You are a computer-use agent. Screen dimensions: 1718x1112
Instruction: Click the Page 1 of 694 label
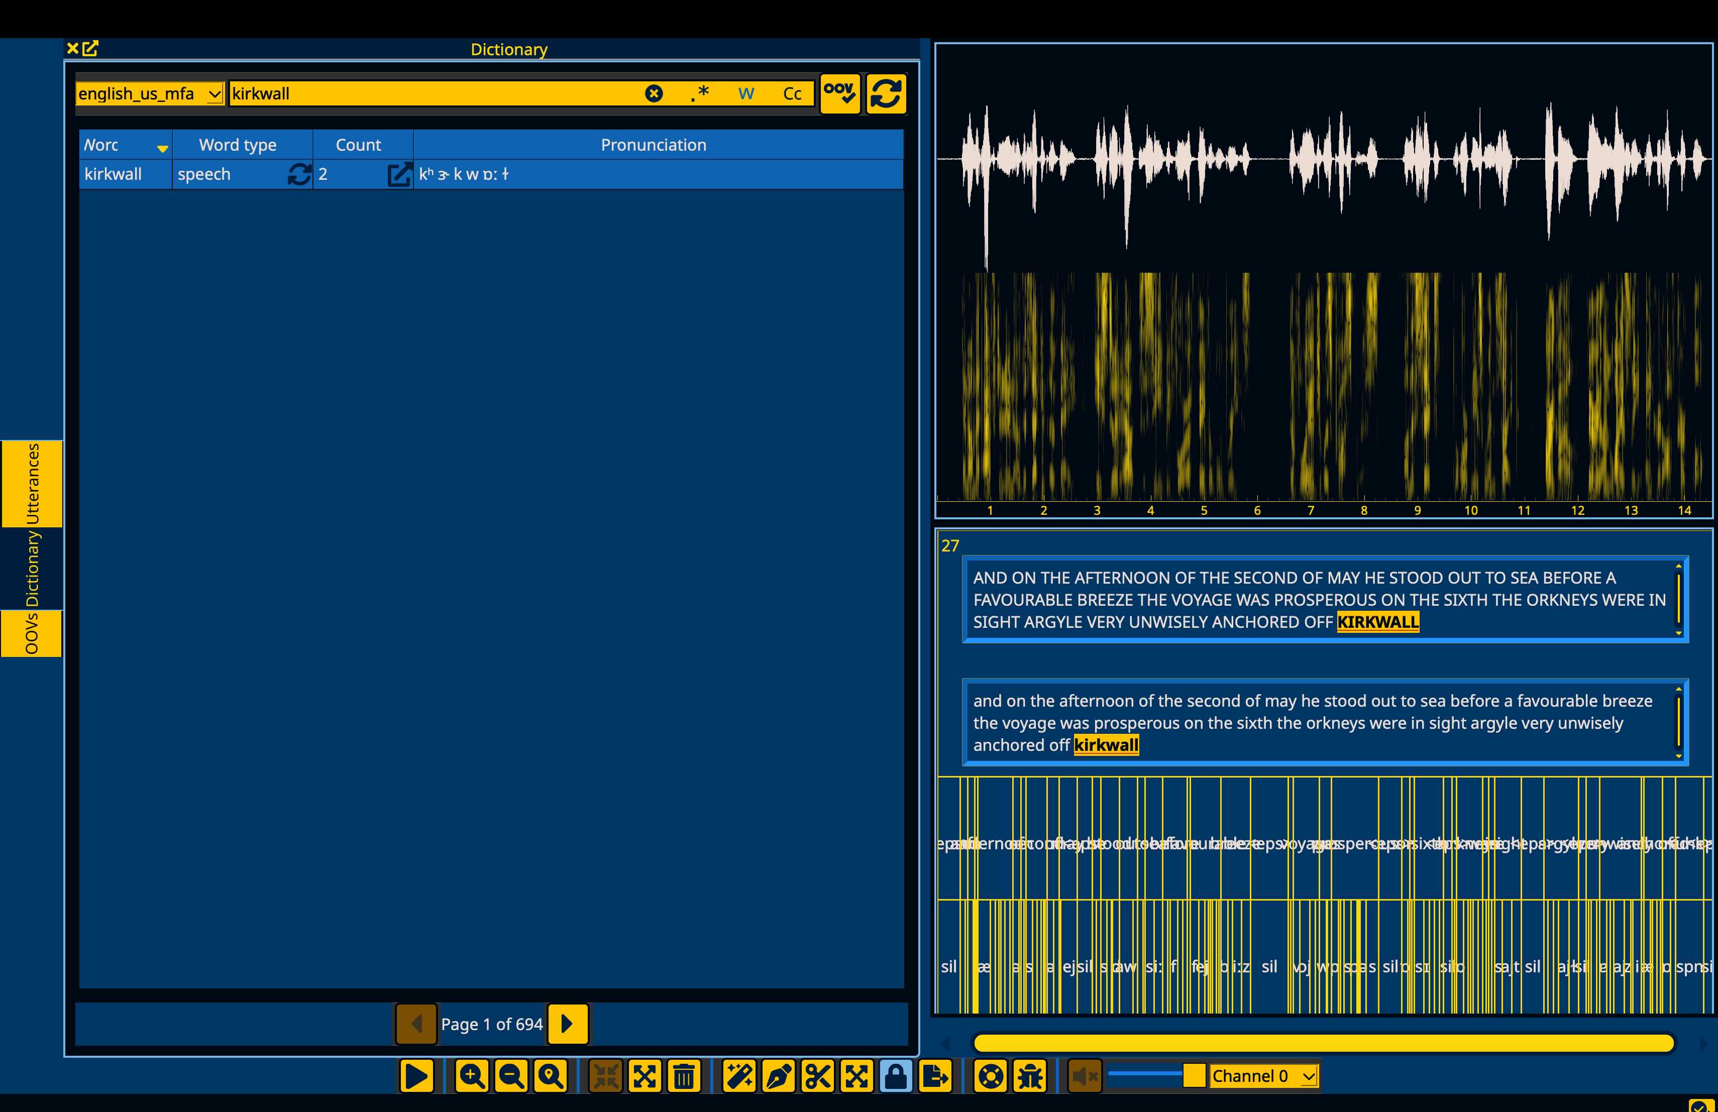tap(492, 1024)
